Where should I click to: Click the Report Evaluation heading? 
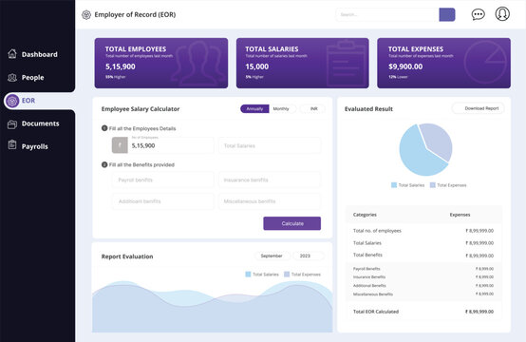pyautogui.click(x=127, y=256)
